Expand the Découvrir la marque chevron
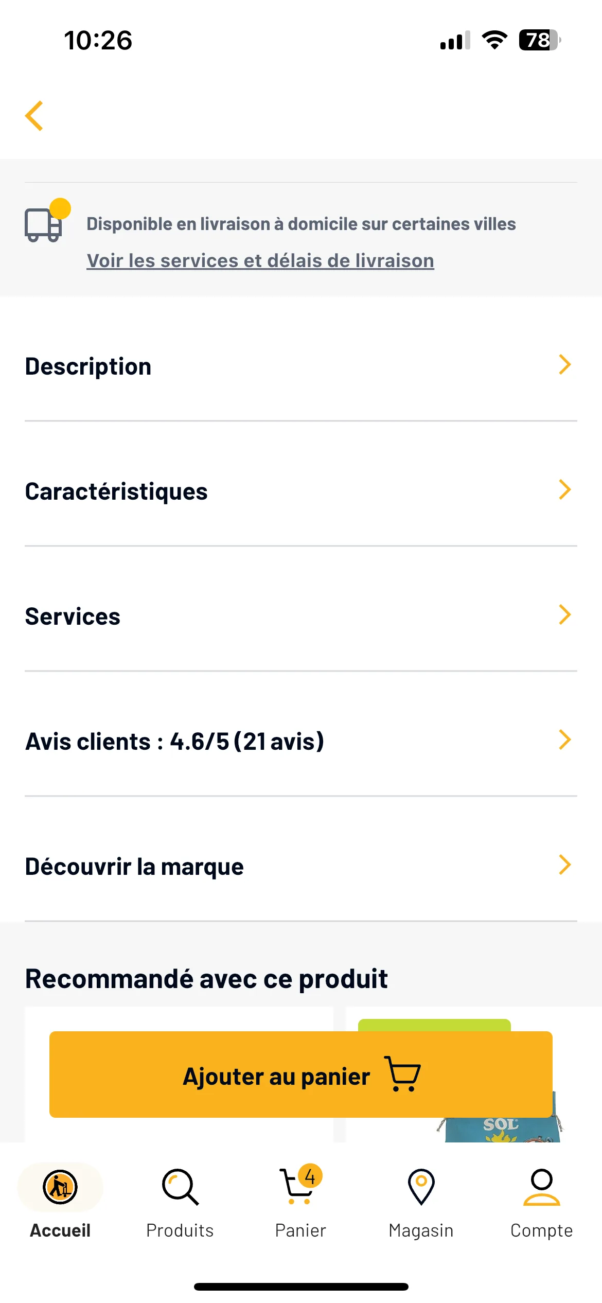 tap(565, 865)
